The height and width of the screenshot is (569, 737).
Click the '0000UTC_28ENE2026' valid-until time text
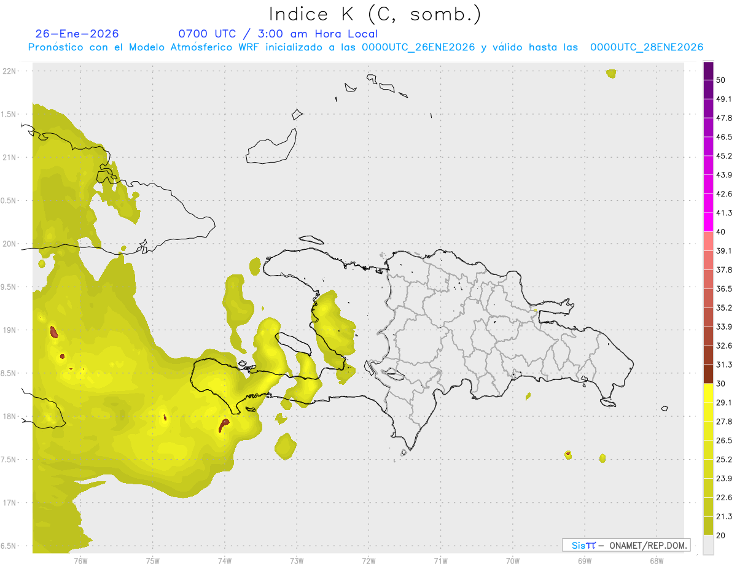coord(646,47)
